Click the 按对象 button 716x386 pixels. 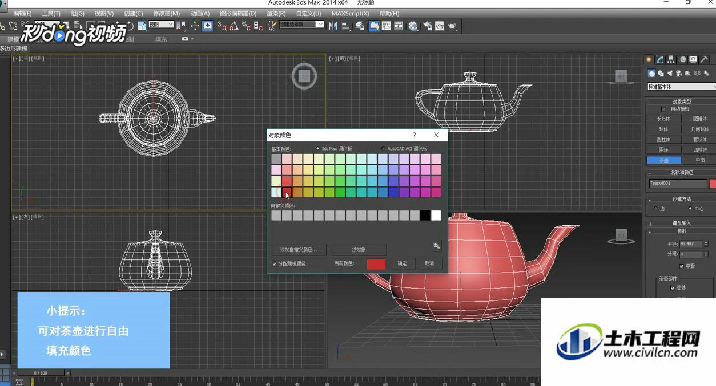359,250
